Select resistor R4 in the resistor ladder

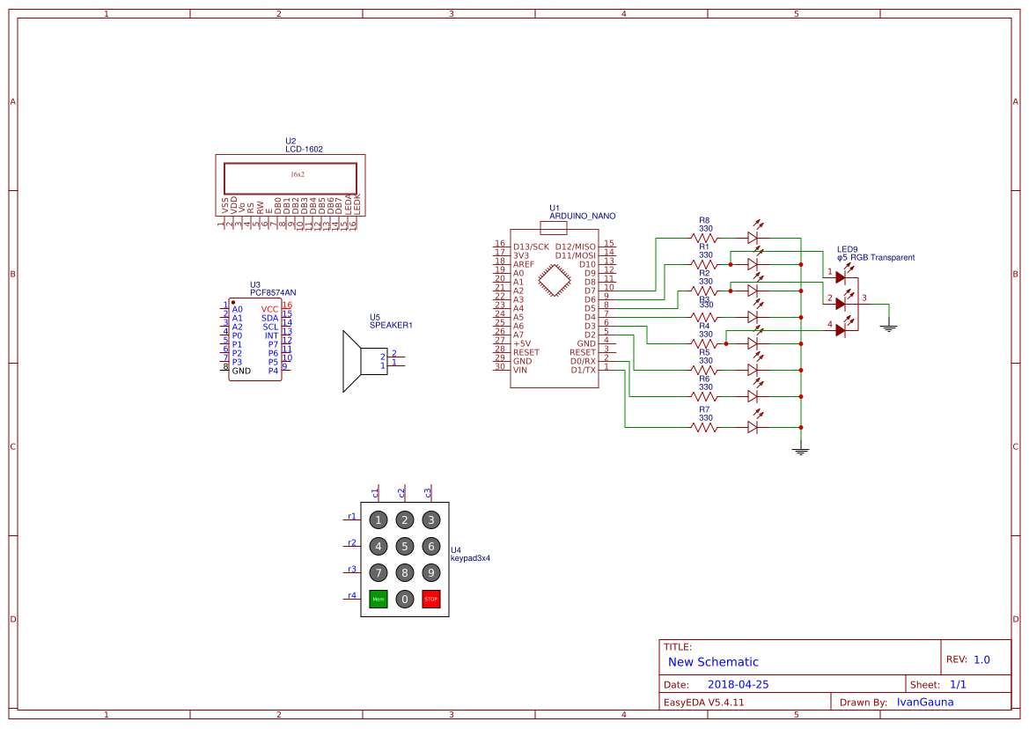coord(702,343)
